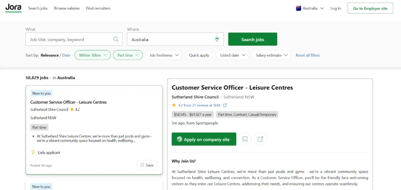The height and width of the screenshot is (190, 401).
Task: Click Part time, Contract, Casual/Temporary tag
Action: pos(247,115)
